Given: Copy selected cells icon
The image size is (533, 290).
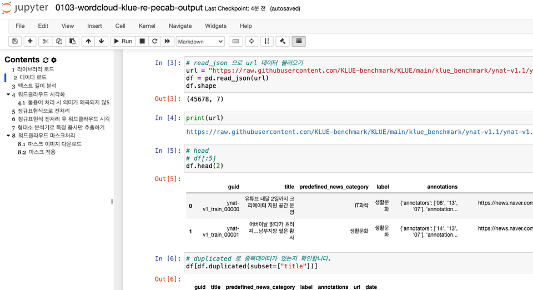Looking at the screenshot, I should tap(59, 41).
